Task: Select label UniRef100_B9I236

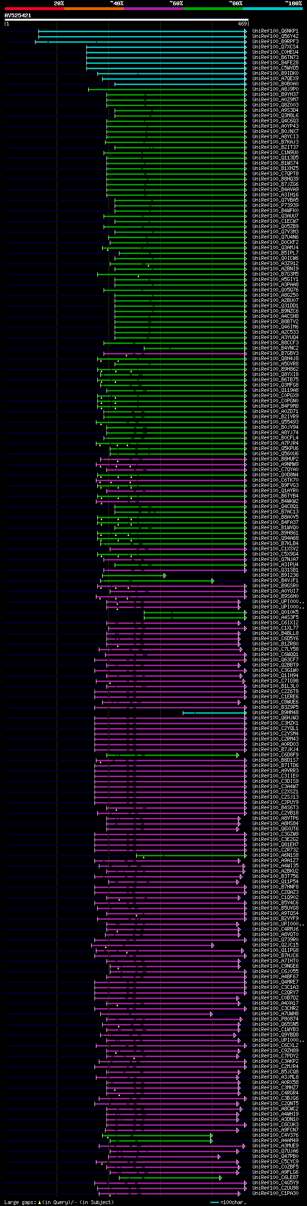Action: pyautogui.click(x=275, y=575)
